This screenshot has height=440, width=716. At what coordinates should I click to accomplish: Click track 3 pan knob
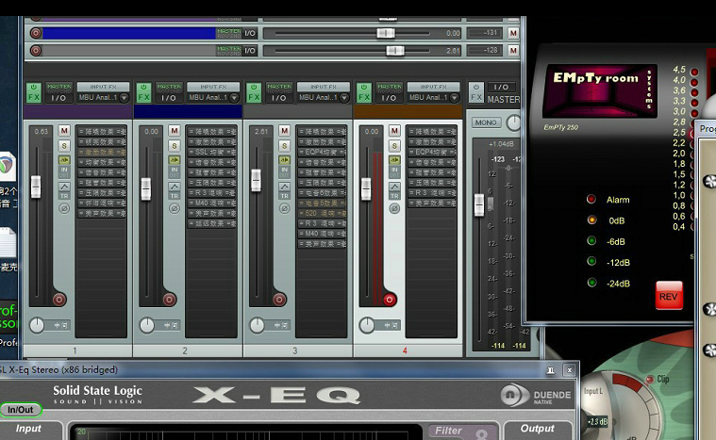257,325
